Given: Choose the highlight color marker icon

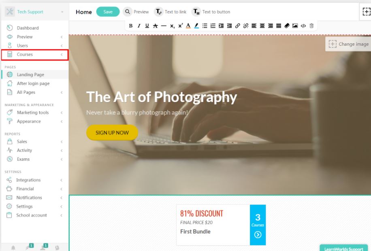Looking at the screenshot, I should click(196, 26).
